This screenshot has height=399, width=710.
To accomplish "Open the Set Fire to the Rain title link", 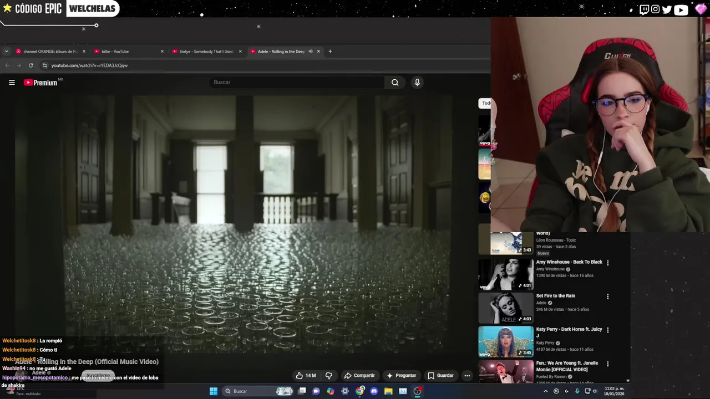I will [x=555, y=296].
